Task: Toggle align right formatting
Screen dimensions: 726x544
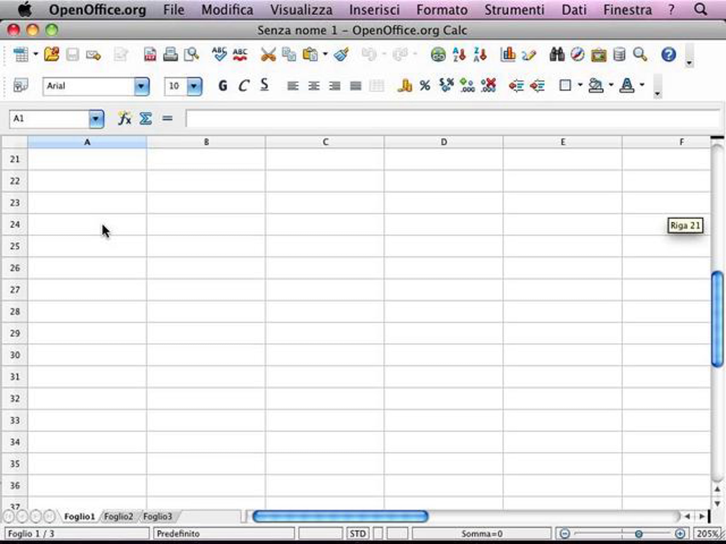Action: pos(335,86)
